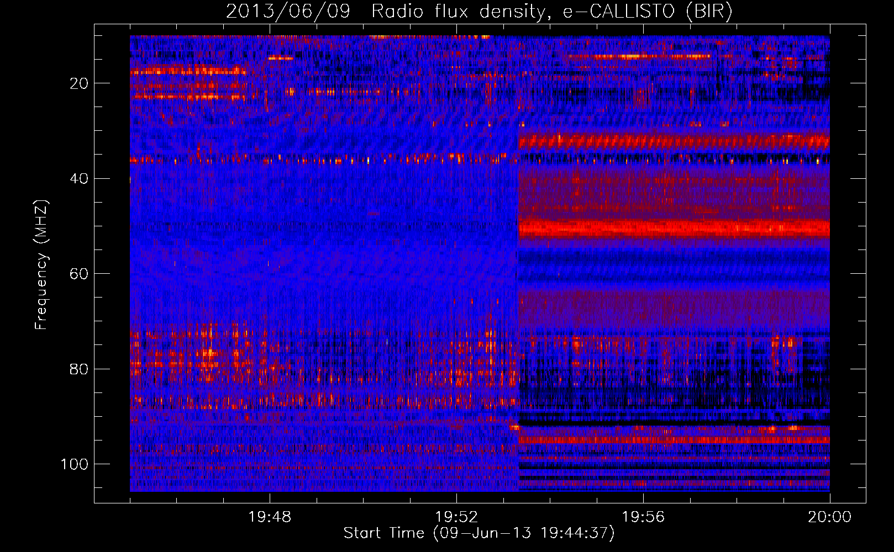Click the time tick label '19:48'
The width and height of the screenshot is (894, 552).
click(270, 517)
